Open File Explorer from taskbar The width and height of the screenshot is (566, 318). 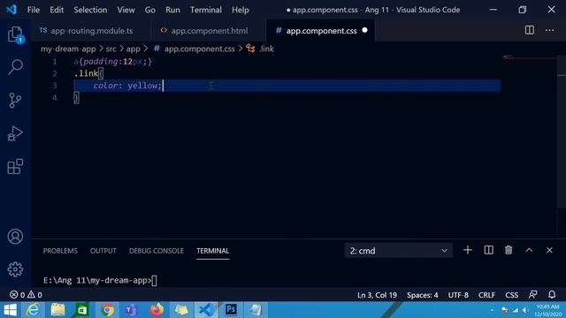[57, 310]
